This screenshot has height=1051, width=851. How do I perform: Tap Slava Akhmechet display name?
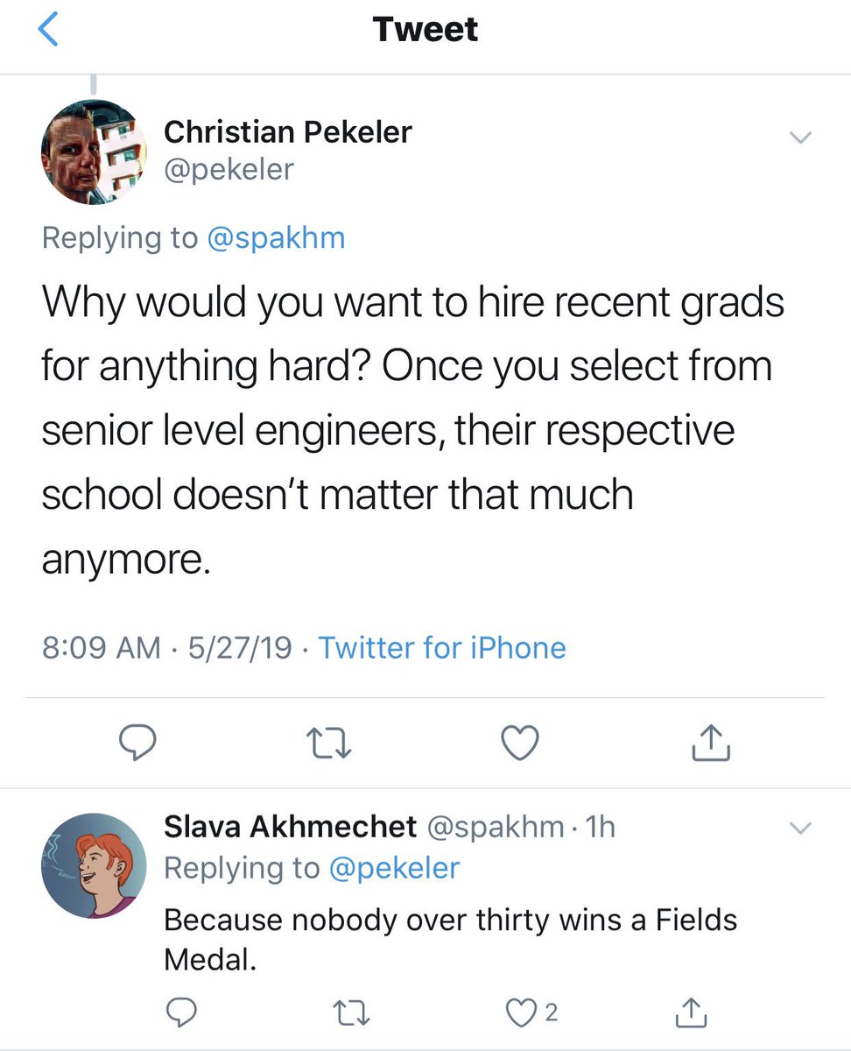pos(290,826)
